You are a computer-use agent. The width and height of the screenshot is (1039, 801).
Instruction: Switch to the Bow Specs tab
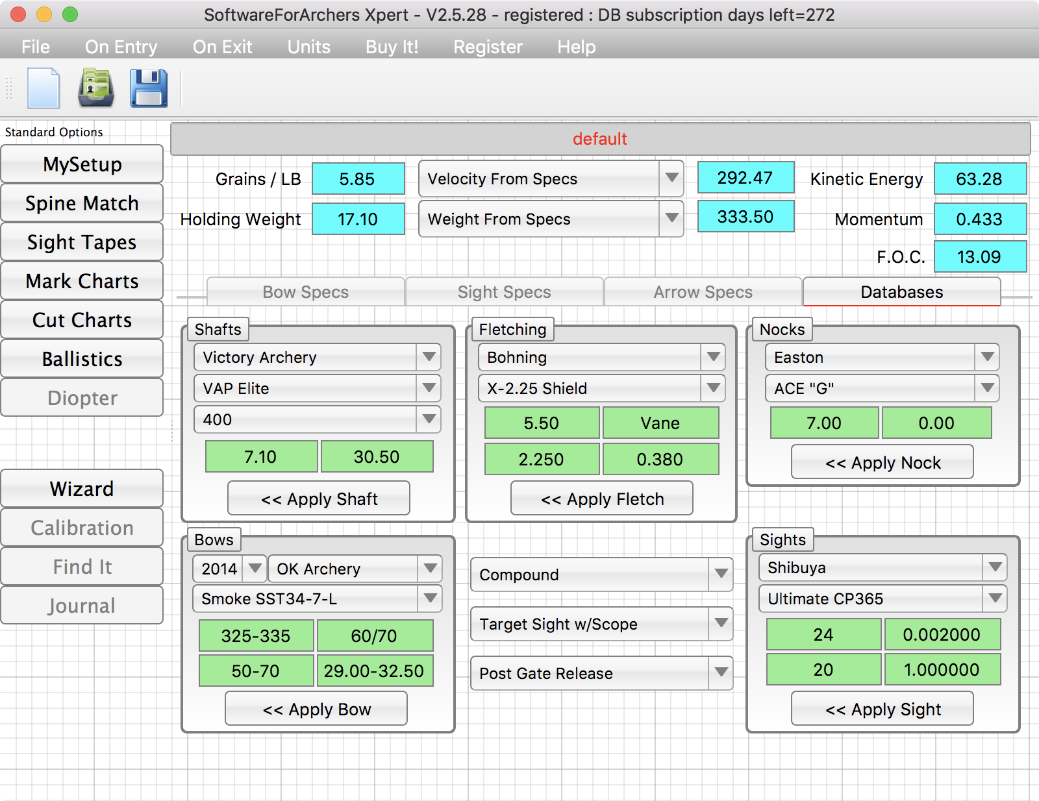pyautogui.click(x=305, y=292)
